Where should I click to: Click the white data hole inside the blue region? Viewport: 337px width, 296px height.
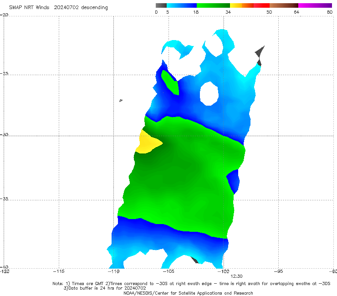[x=209, y=94]
